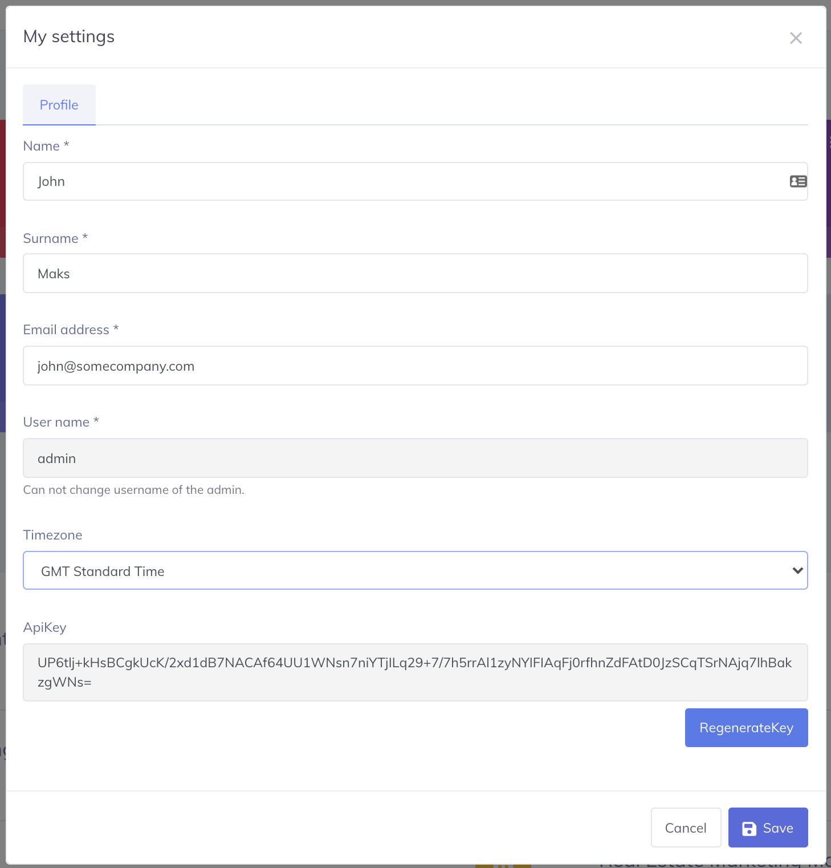Screen dimensions: 831x868
Task: Click the RegenerateKey button
Action: pos(746,728)
